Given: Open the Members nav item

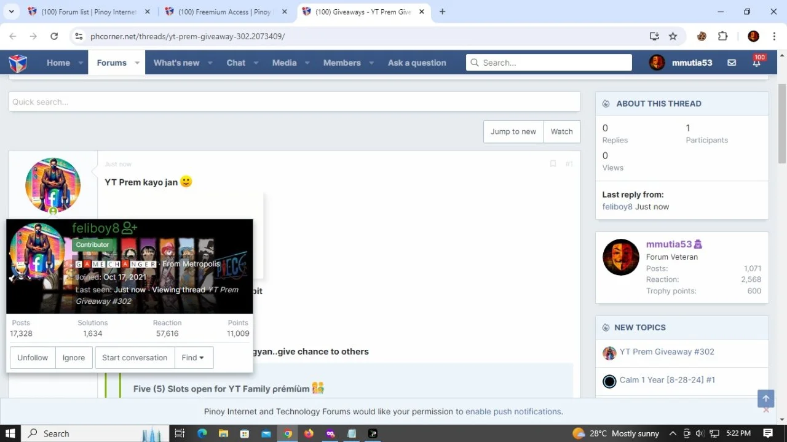Looking at the screenshot, I should pos(342,63).
